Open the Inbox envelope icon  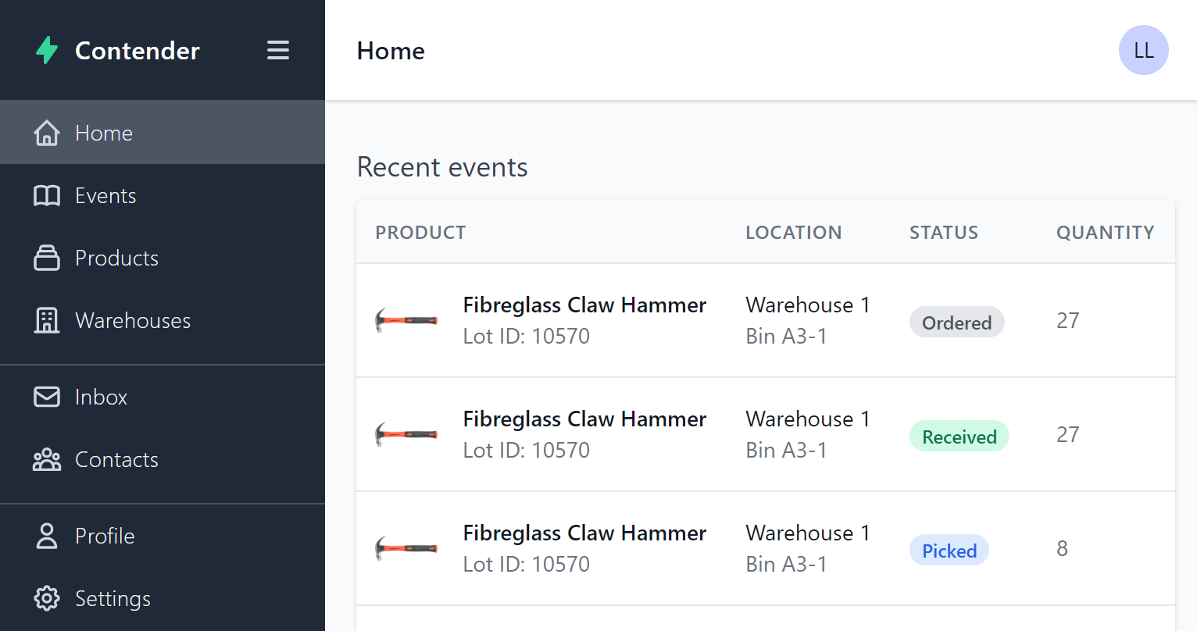(x=47, y=397)
